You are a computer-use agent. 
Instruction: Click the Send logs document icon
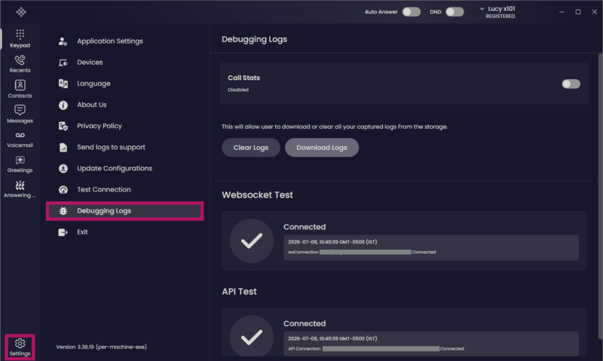click(x=63, y=147)
